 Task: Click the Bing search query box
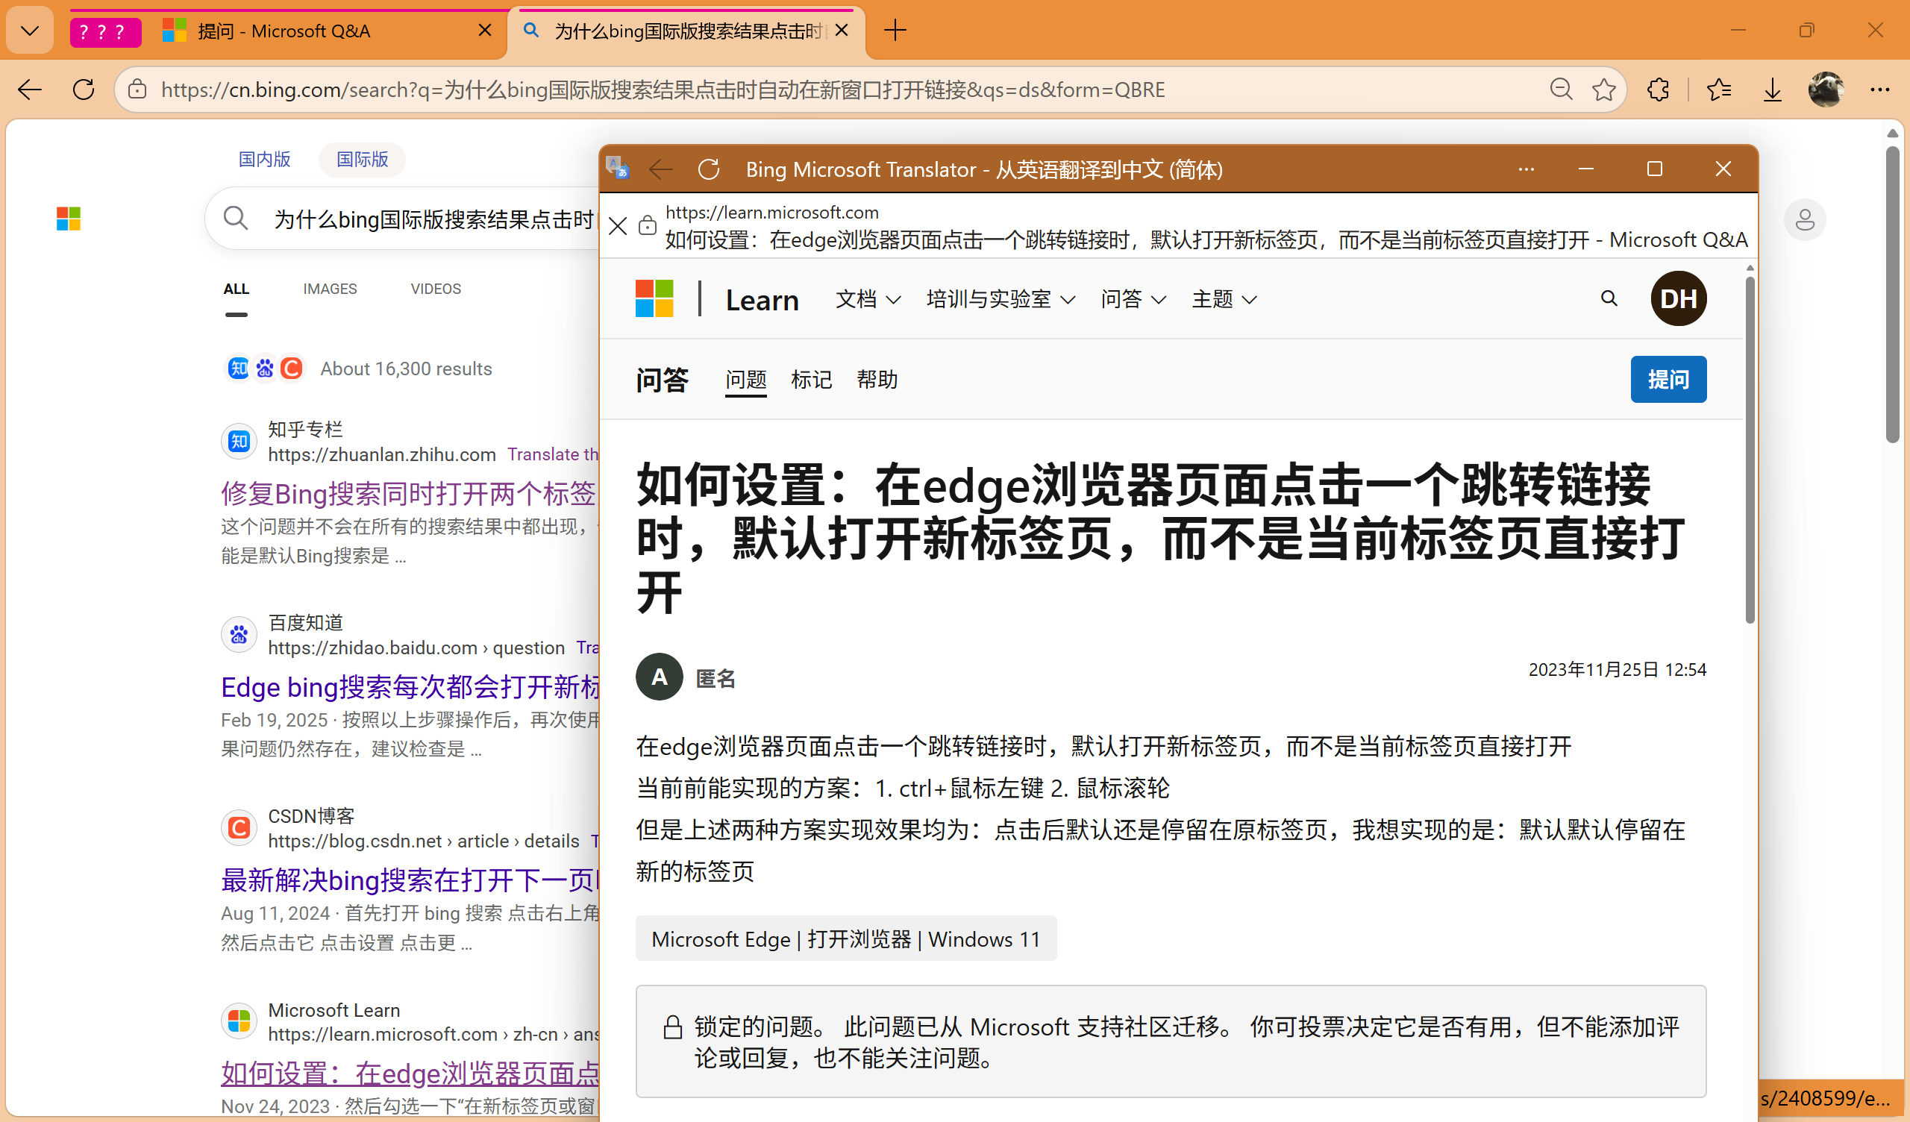[433, 219]
